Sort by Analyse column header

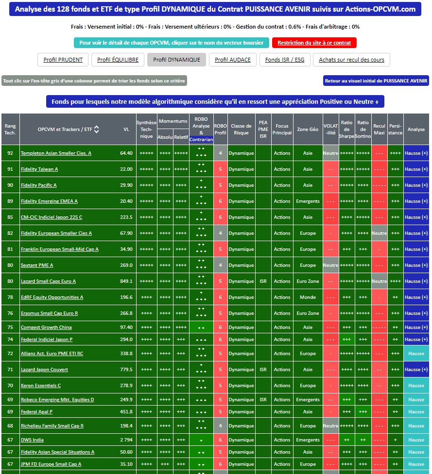point(416,130)
